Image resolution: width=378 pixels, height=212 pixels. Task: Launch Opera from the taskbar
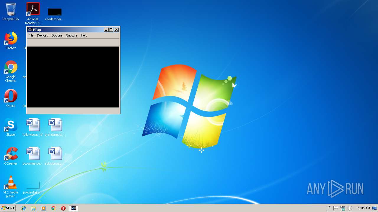pyautogui.click(x=63, y=208)
